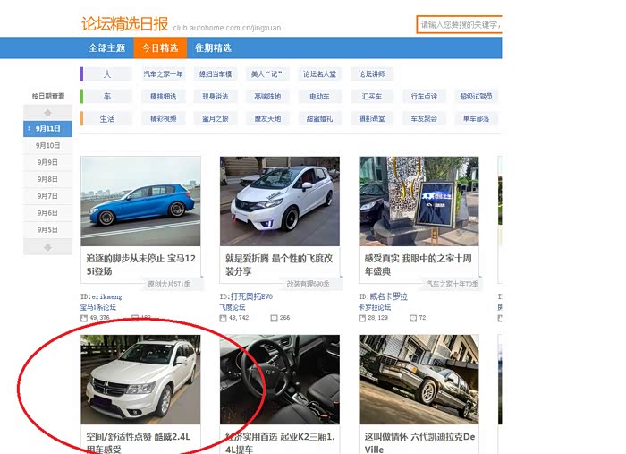The height and width of the screenshot is (454, 626).
Task: Open author 威名卡罗拉 profile
Action: pyautogui.click(x=383, y=296)
